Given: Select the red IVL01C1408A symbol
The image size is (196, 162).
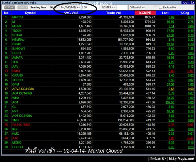Looking at the screenshot, I should [21, 125].
